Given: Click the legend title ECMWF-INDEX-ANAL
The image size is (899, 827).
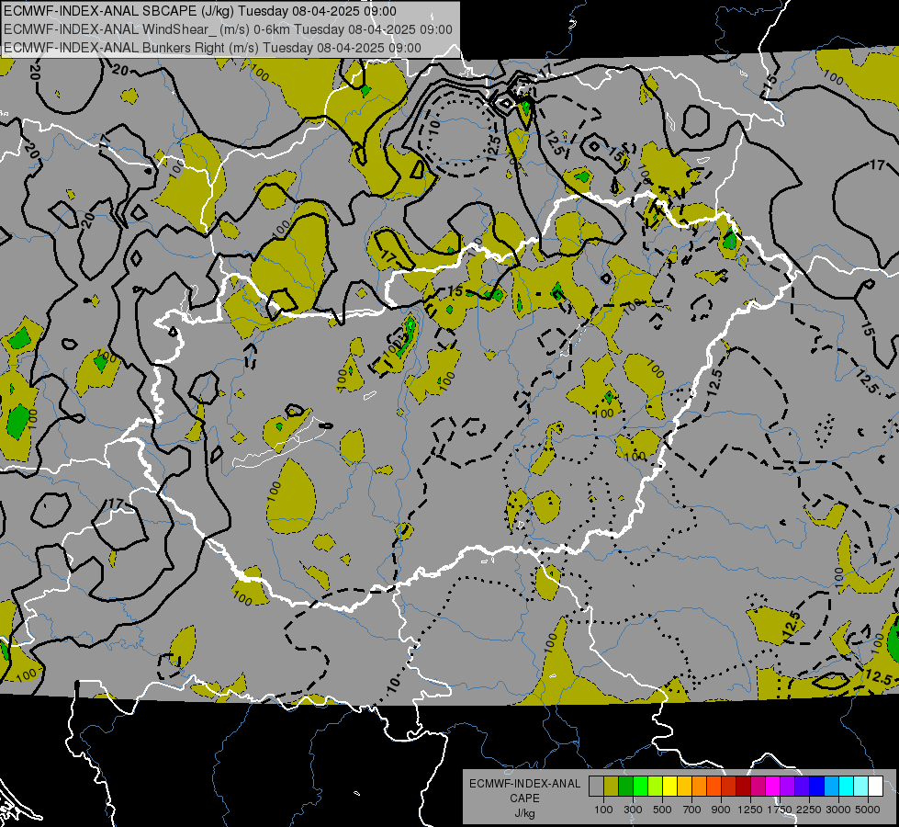Looking at the screenshot, I should [524, 784].
